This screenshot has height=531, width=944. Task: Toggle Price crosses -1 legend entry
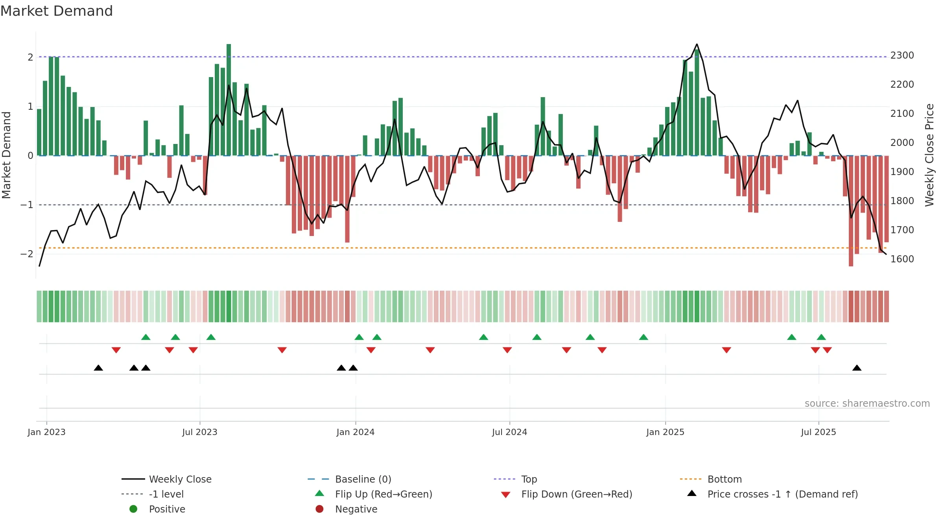[773, 494]
